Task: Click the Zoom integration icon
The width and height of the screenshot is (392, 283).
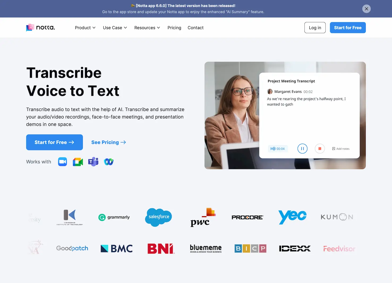Action: pyautogui.click(x=62, y=162)
